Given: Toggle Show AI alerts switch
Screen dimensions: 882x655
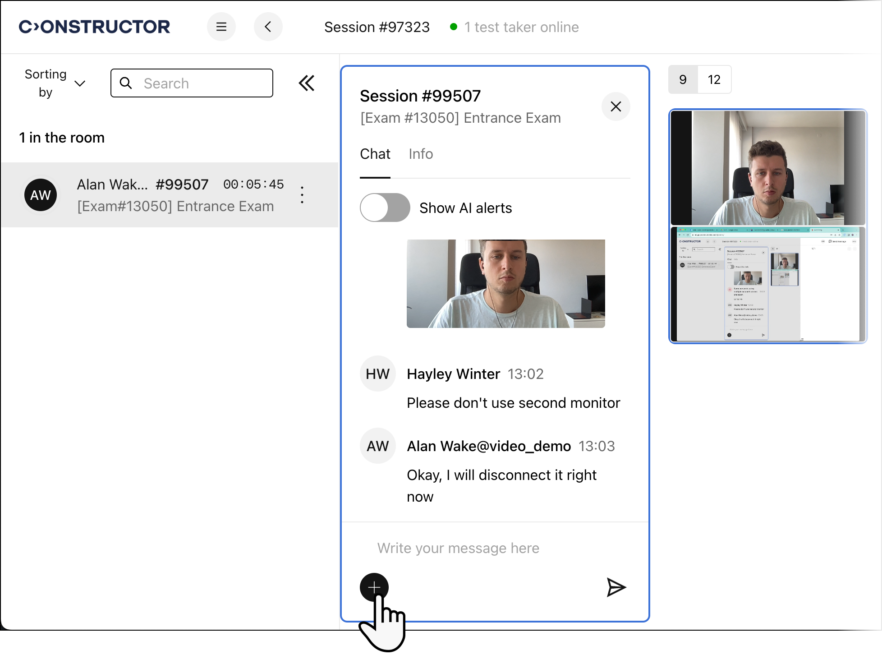Looking at the screenshot, I should coord(385,208).
